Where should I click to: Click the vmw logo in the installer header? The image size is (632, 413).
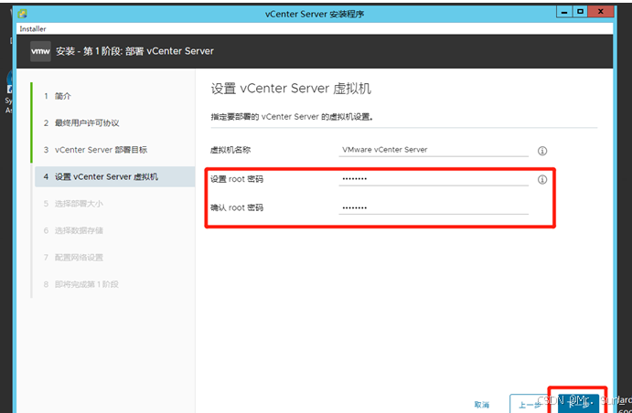(40, 51)
